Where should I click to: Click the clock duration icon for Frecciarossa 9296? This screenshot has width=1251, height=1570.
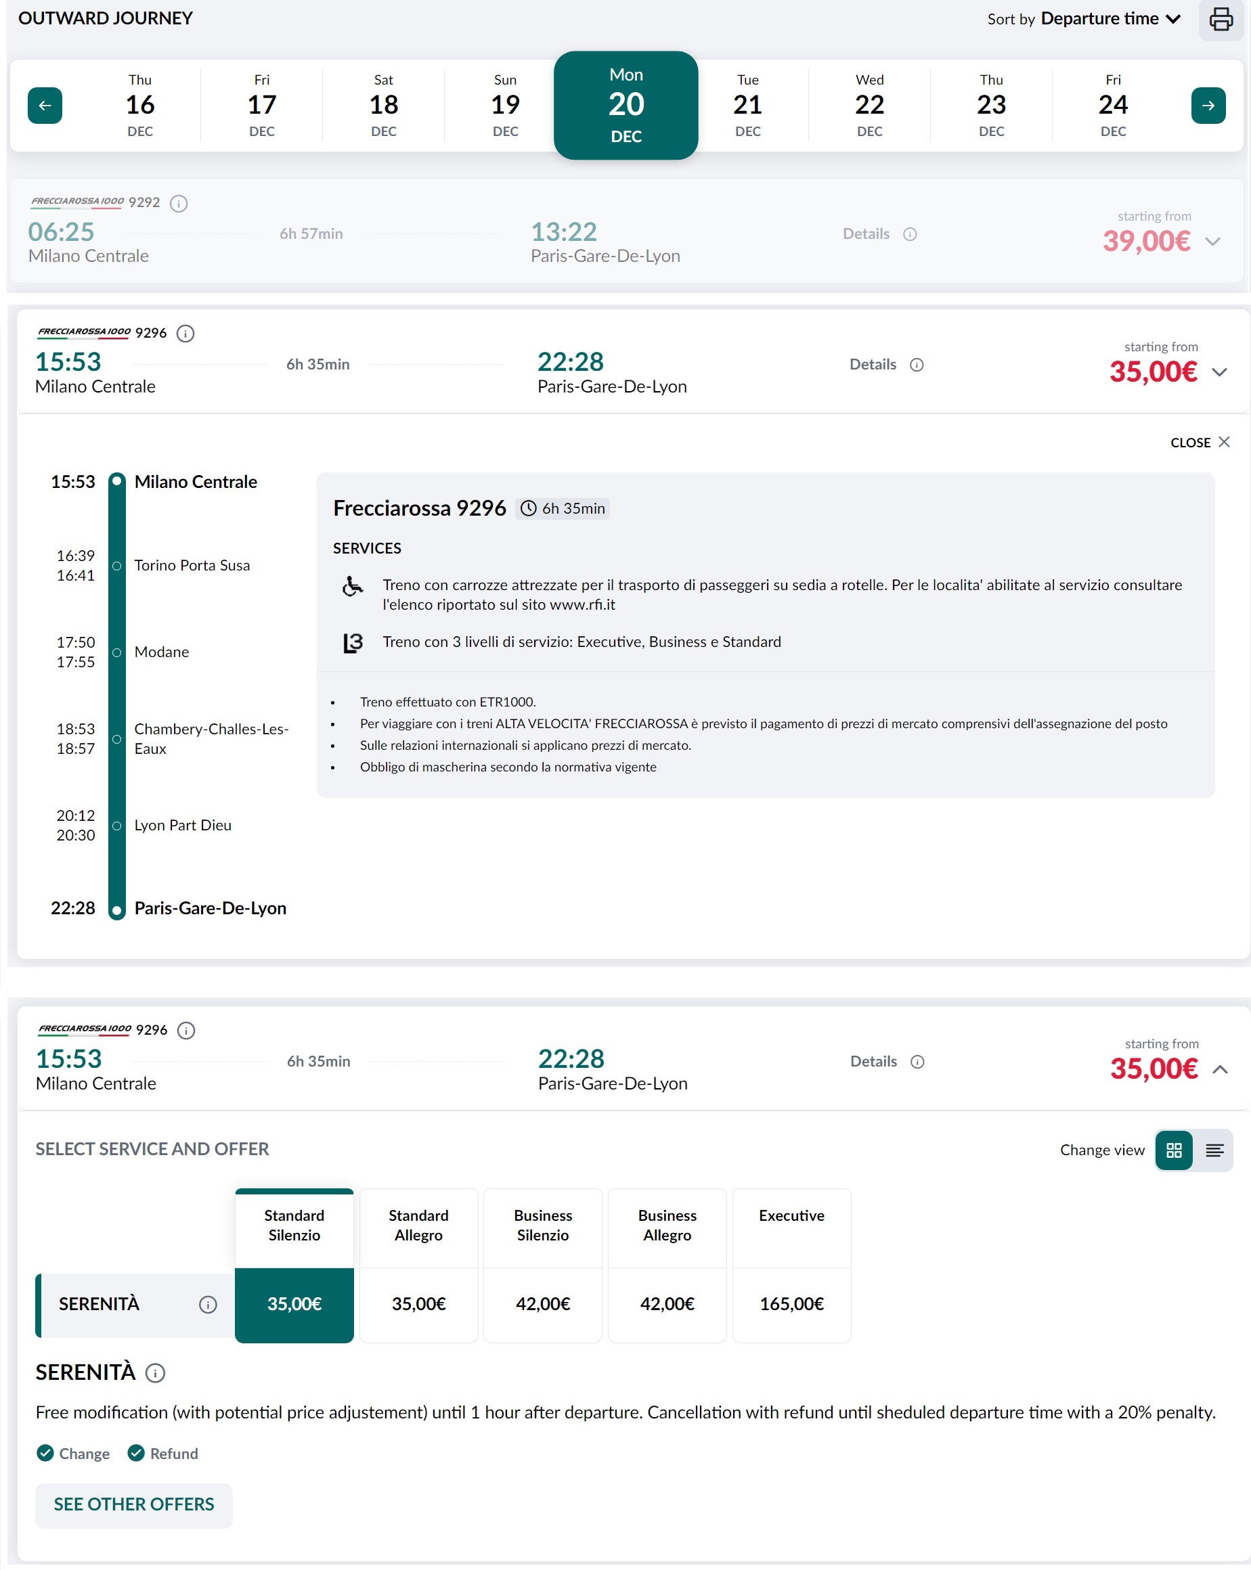tap(528, 508)
